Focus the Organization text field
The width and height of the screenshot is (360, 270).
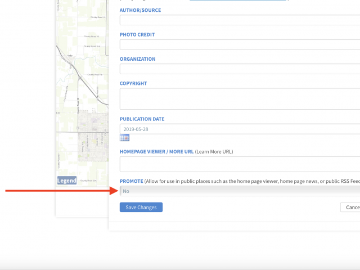pyautogui.click(x=240, y=69)
